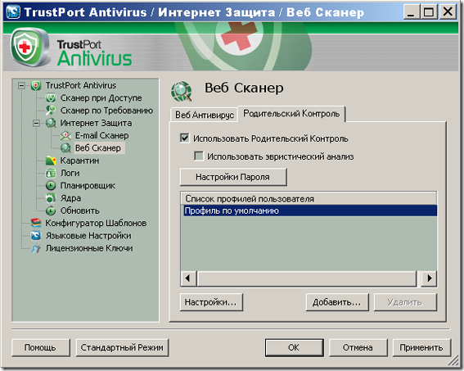Click the Логи icon
The height and width of the screenshot is (371, 464).
click(51, 173)
